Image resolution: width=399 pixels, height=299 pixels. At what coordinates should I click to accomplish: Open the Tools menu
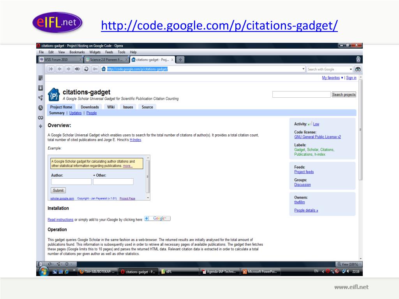(x=122, y=52)
